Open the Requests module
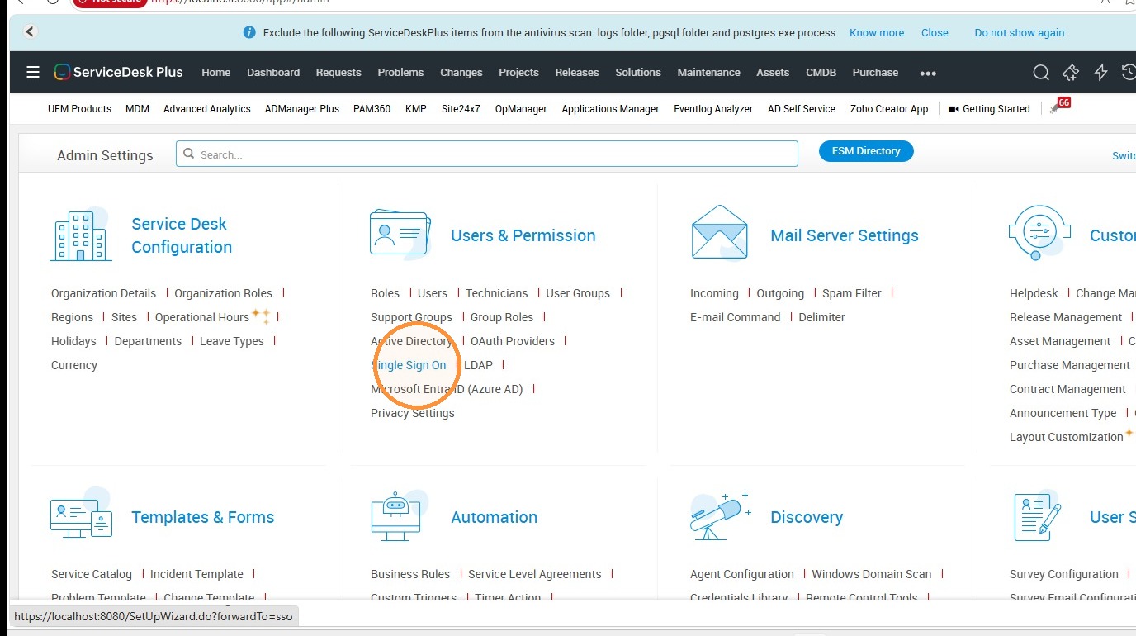1136x636 pixels. point(338,73)
